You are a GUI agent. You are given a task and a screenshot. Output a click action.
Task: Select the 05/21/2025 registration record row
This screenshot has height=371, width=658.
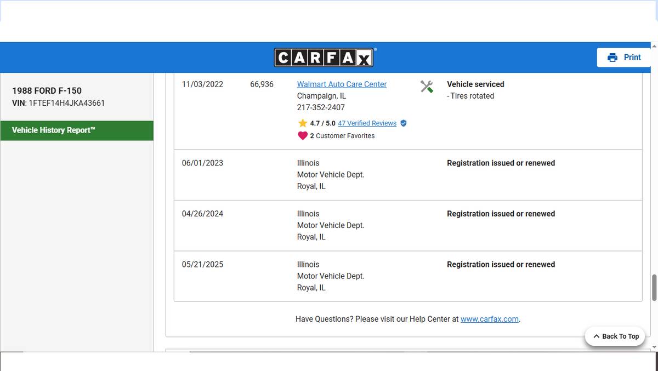coord(407,276)
